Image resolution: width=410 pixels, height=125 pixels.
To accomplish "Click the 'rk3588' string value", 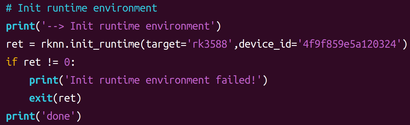I will [x=210, y=44].
